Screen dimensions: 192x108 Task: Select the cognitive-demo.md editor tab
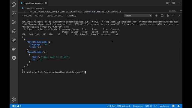[34, 3]
